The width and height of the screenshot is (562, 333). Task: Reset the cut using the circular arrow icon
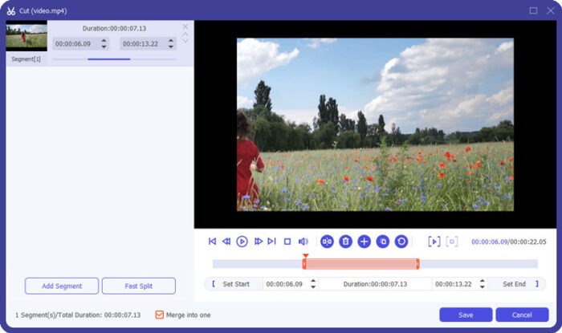pos(401,241)
